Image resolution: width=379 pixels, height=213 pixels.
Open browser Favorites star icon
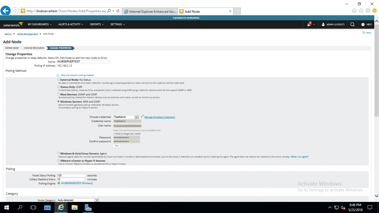click(x=361, y=11)
